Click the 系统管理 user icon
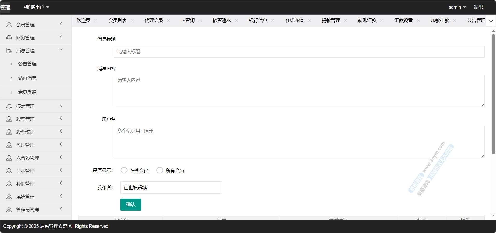The height and width of the screenshot is (233, 496). pos(9,197)
